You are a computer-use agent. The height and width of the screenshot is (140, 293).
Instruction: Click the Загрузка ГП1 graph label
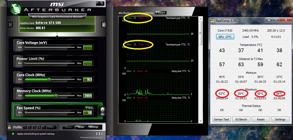pyautogui.click(x=181, y=71)
